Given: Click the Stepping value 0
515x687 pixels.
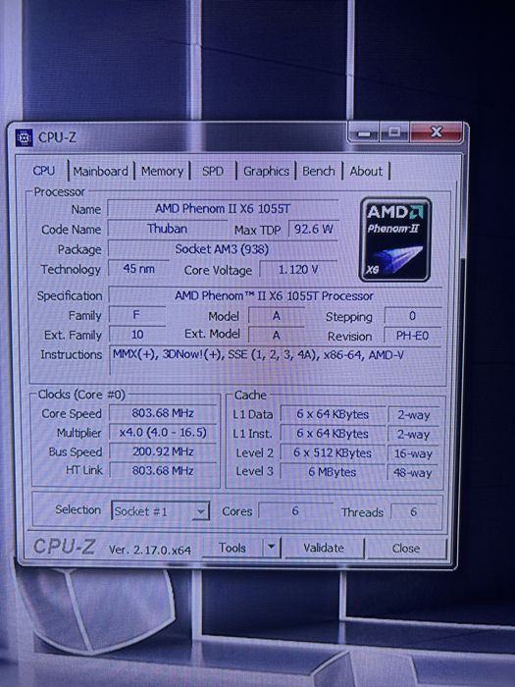Looking at the screenshot, I should (413, 316).
